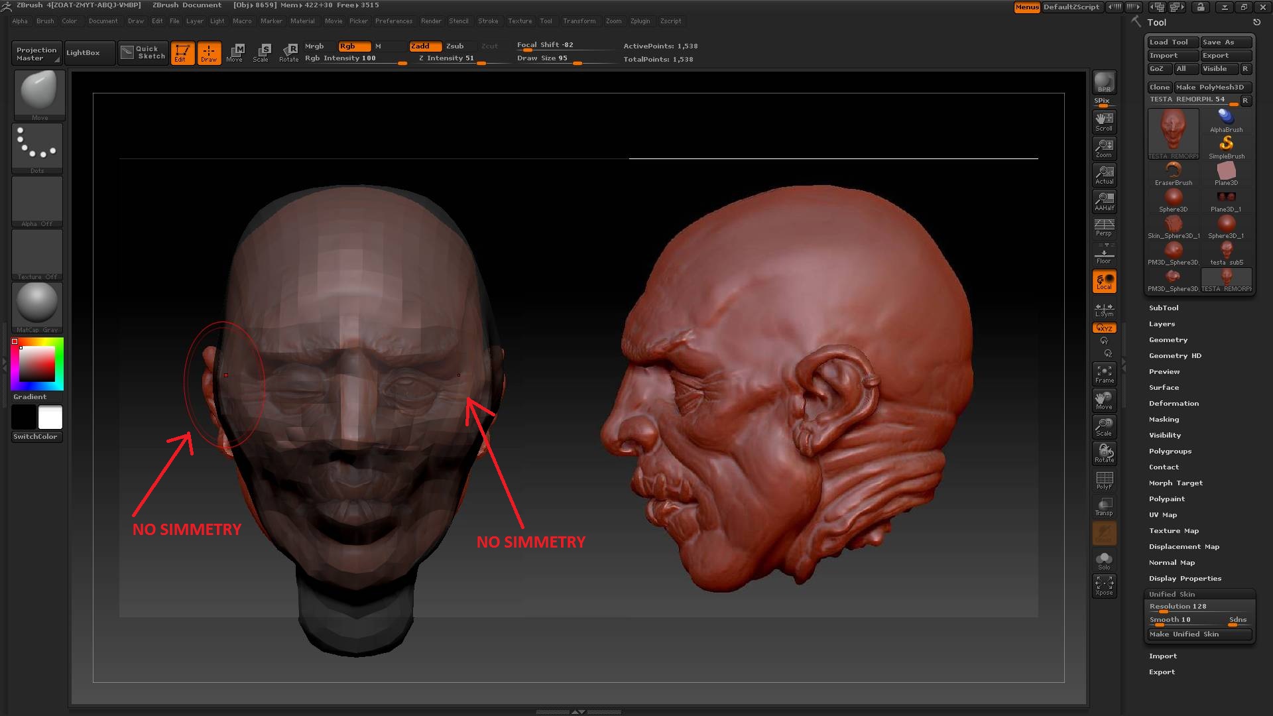Toggle Solo mode
Screen dimensions: 1273x716
1104,561
